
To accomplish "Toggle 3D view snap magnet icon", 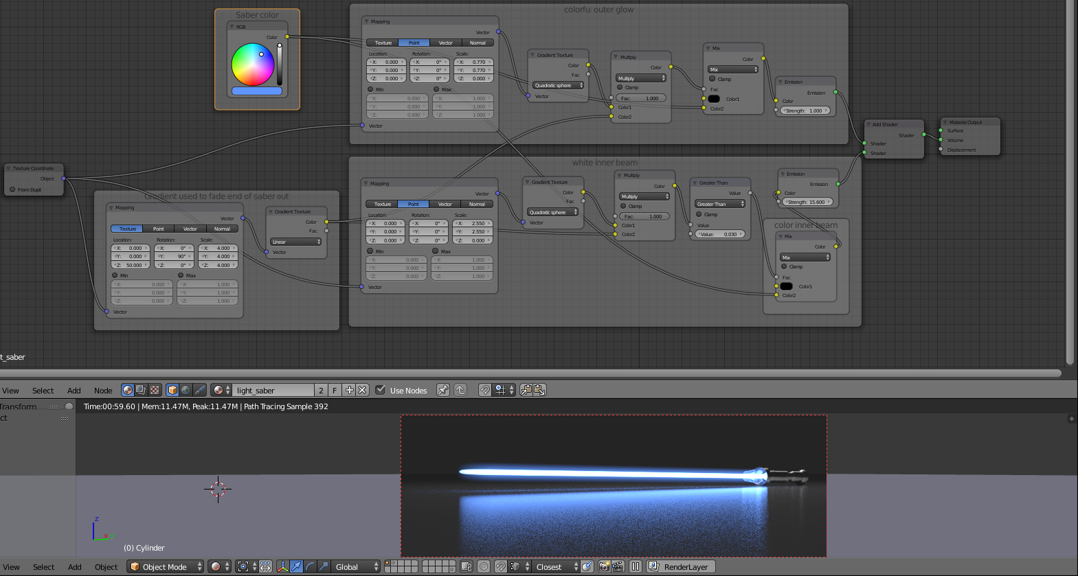I will tap(501, 566).
